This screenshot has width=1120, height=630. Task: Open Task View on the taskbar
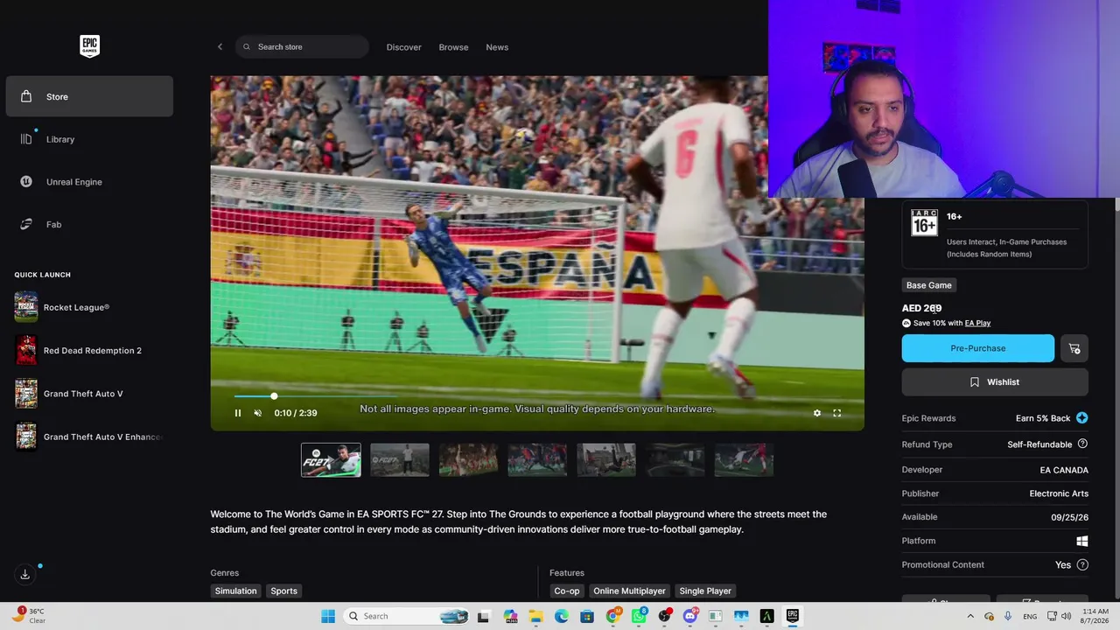(483, 616)
